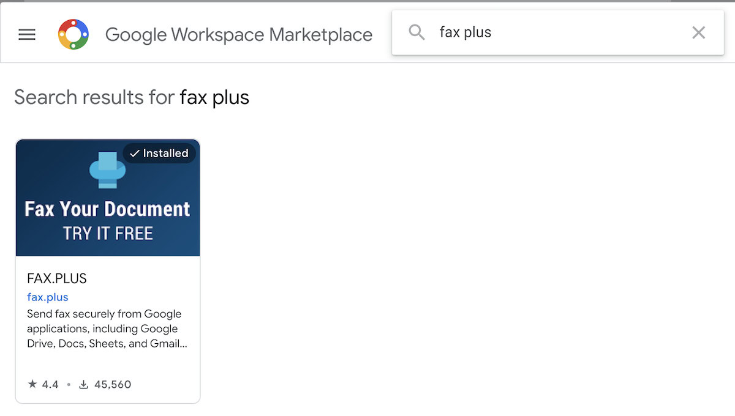This screenshot has width=735, height=416.
Task: Click the Google Workspace Marketplace title
Action: 238,35
